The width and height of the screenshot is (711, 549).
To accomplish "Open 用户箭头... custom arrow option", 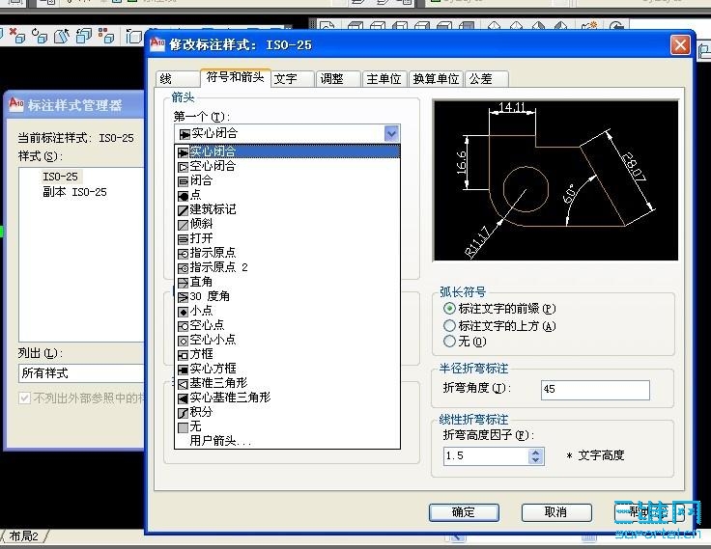I will (x=287, y=441).
